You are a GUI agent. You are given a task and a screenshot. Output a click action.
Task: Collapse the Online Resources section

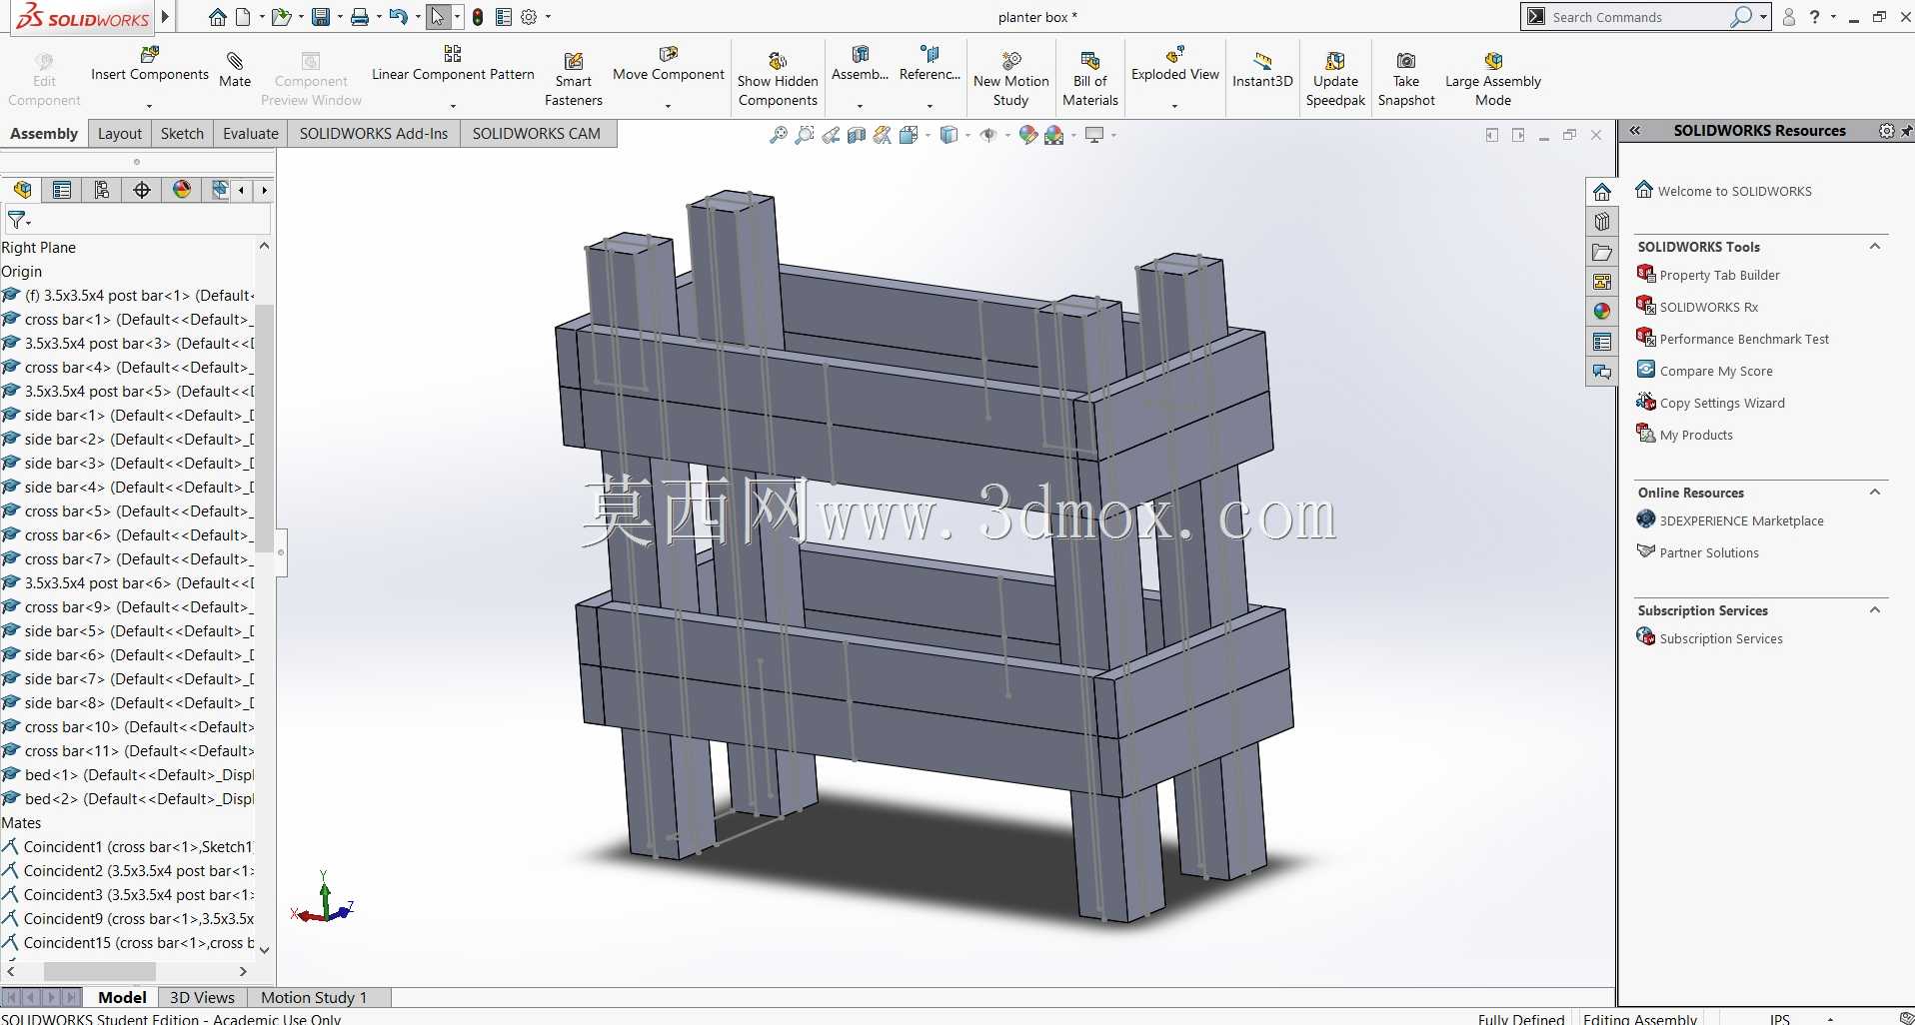(x=1875, y=493)
